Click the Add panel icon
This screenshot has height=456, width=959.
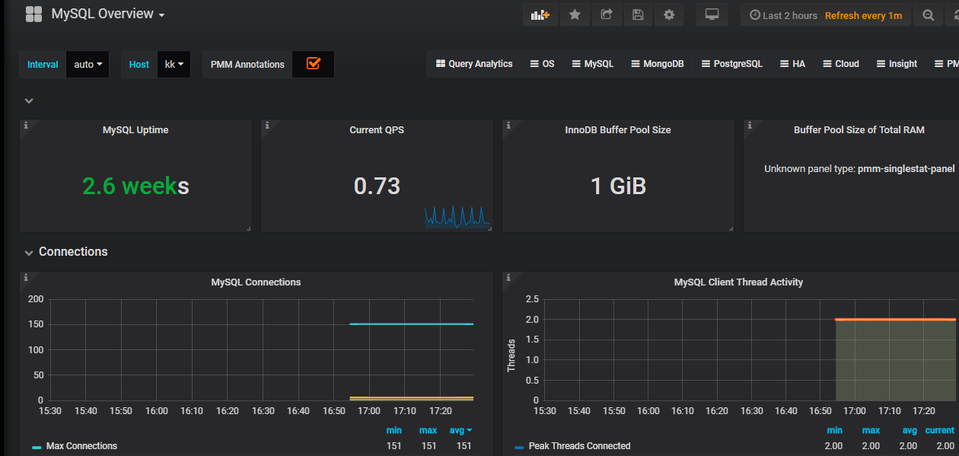[540, 15]
